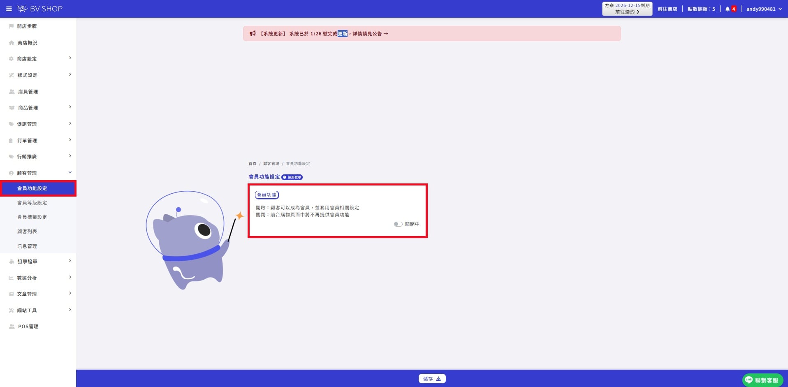Image resolution: width=788 pixels, height=387 pixels.
Task: Click the megaphone announcement icon
Action: [253, 33]
